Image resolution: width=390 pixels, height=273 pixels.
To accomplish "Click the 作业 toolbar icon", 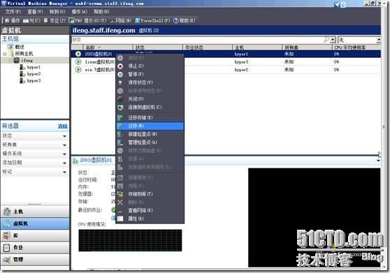I will point(45,20).
